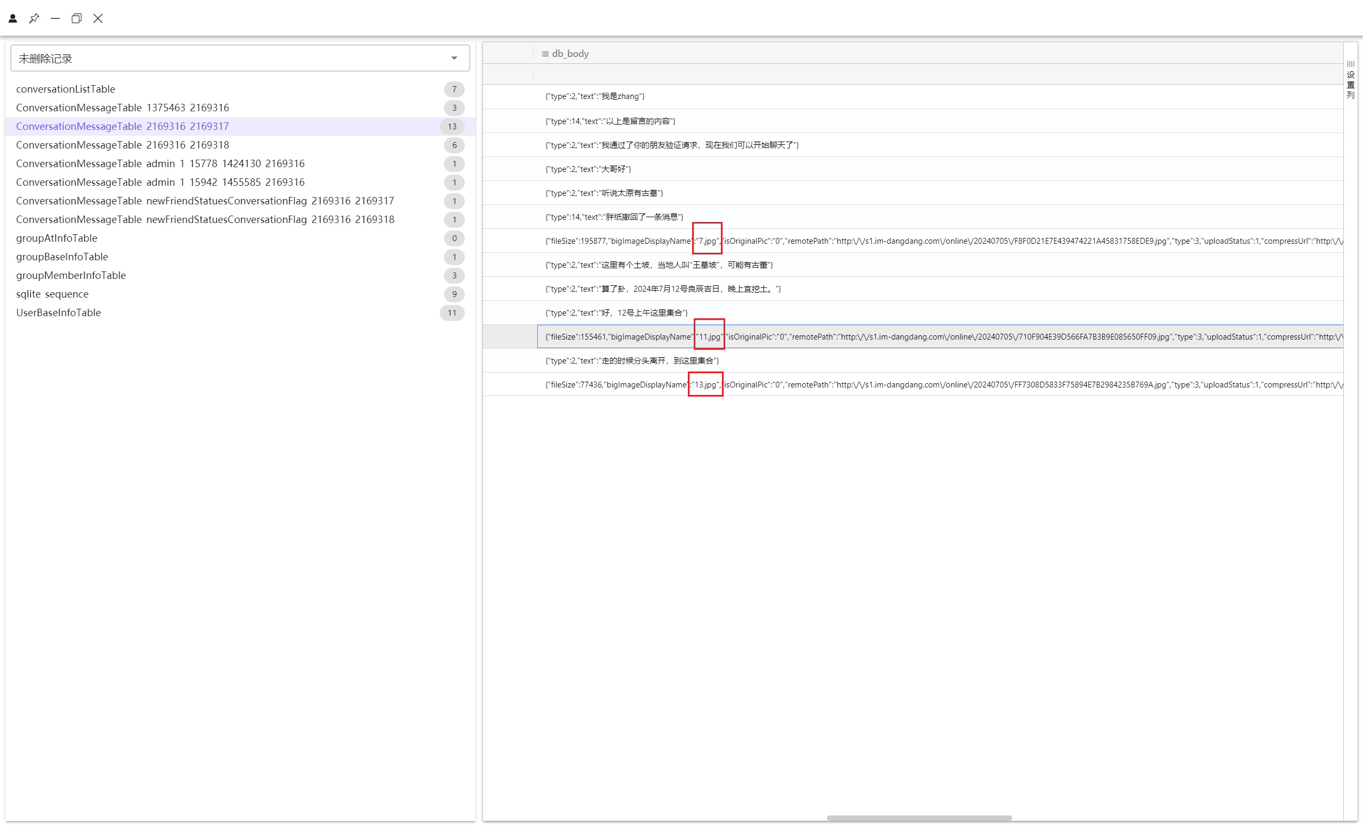Click the count badge 13 of selected table
Viewport: 1363px width, 825px height.
click(452, 127)
